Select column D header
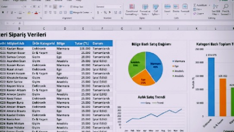Image resolution: width=234 pixels, height=132 pixels. pyautogui.click(x=65, y=28)
